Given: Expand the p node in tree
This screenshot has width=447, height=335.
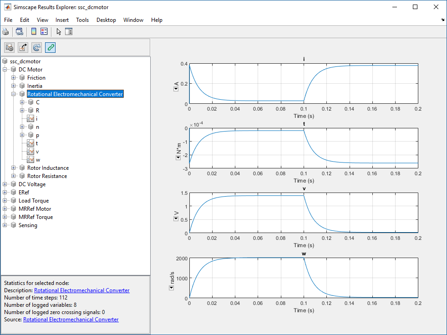Looking at the screenshot, I should coord(22,135).
